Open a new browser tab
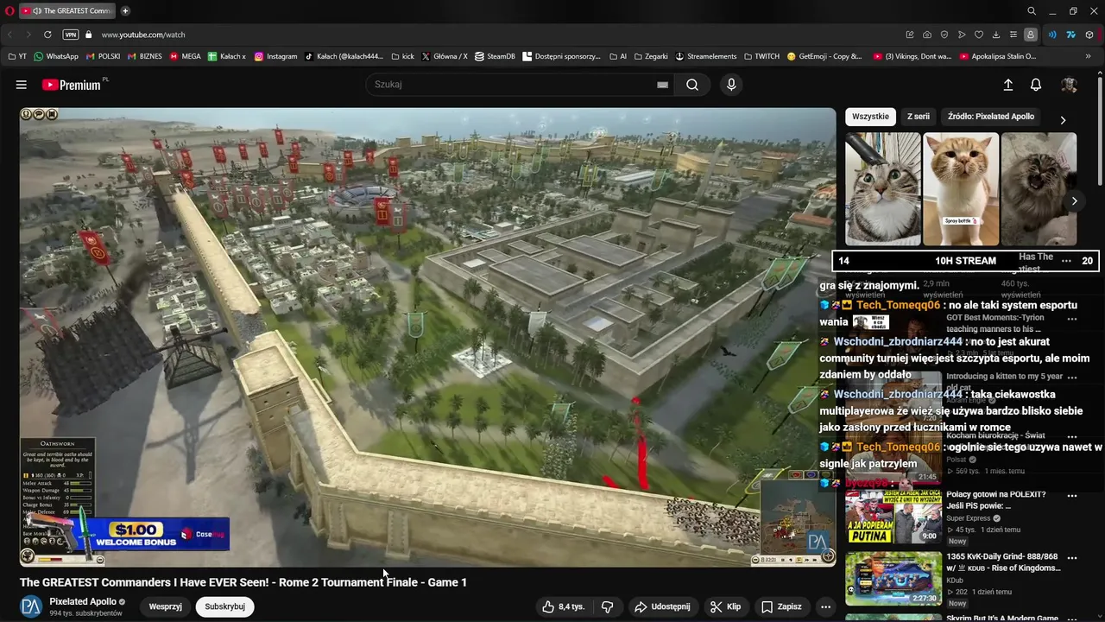This screenshot has height=622, width=1105. click(x=125, y=11)
